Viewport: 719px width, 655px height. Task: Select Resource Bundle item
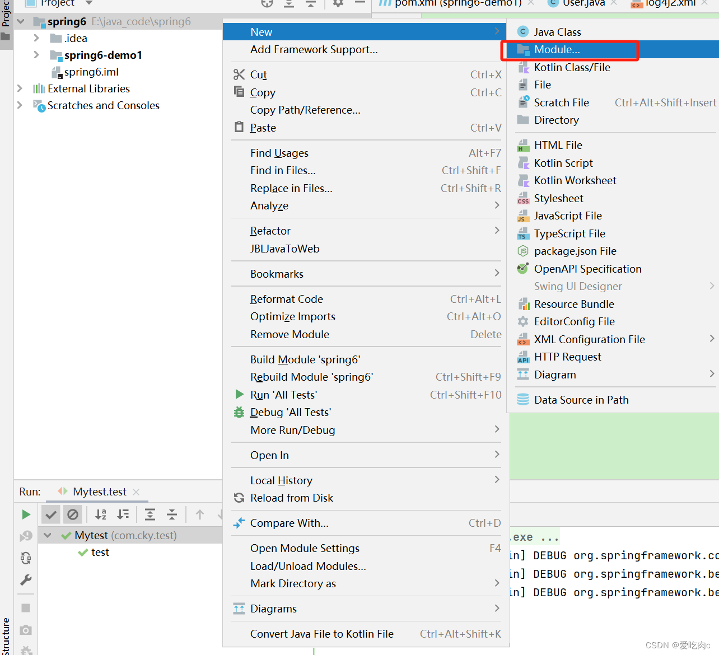tap(613, 304)
